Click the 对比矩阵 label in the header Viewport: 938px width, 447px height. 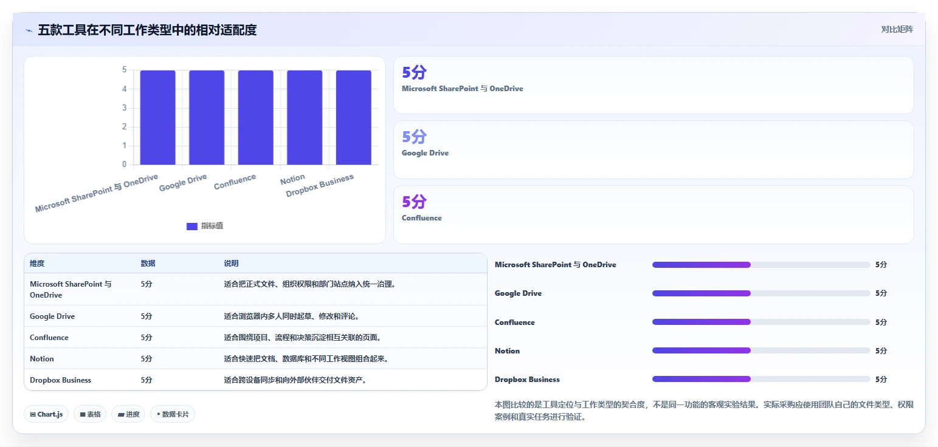pyautogui.click(x=897, y=29)
